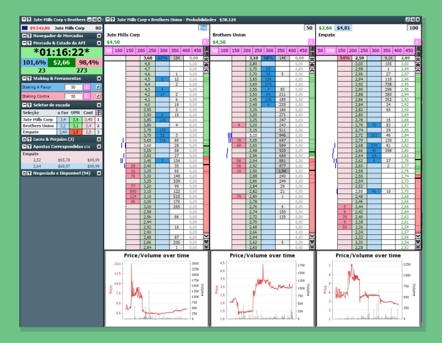This screenshot has height=343, width=442.
Task: Collapse the Navegador de Mercados panel
Action: click(24, 36)
